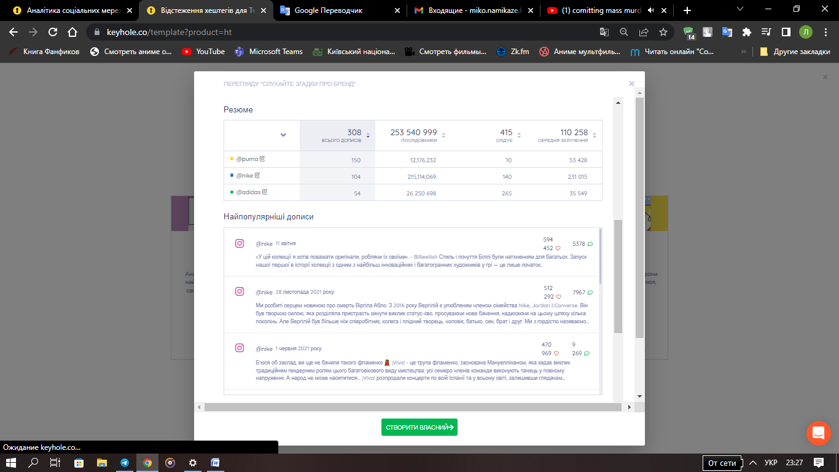Viewport: 839px width, 472px height.
Task: Open Telegram from the taskbar
Action: click(125, 463)
